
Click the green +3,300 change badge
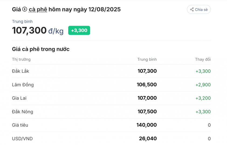(x=79, y=30)
